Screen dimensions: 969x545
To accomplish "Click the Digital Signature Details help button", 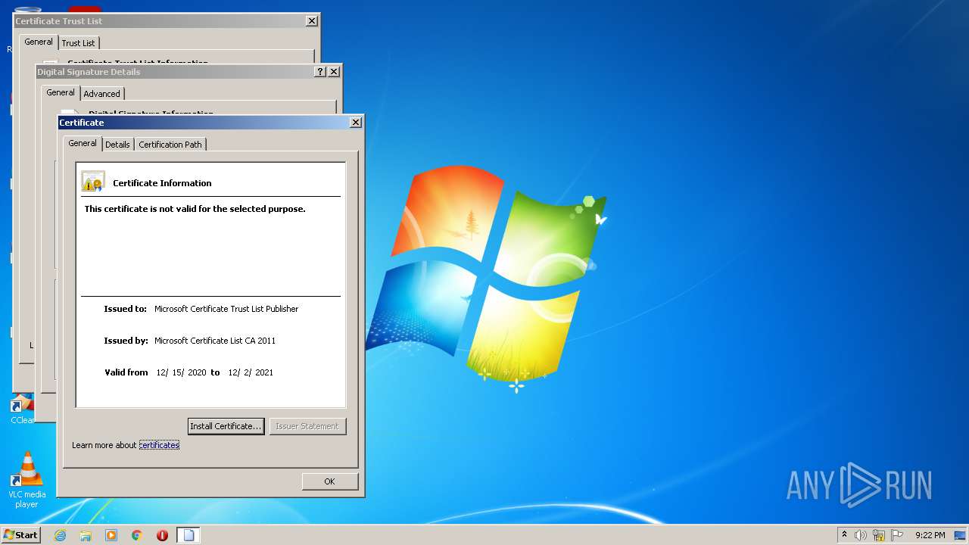I will click(x=320, y=71).
